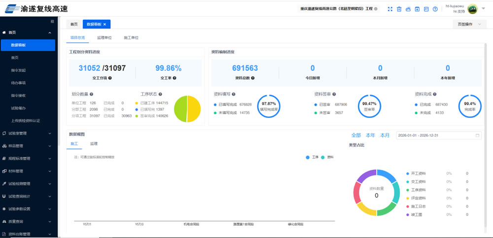Toggle the 资料 legend series in chart
This screenshot has width=493, height=238.
point(326,157)
